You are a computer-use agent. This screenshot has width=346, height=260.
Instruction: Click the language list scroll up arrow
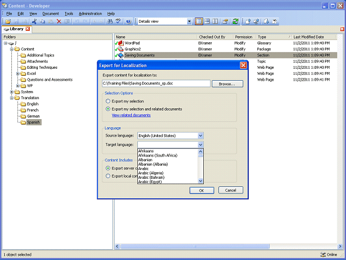(201, 152)
